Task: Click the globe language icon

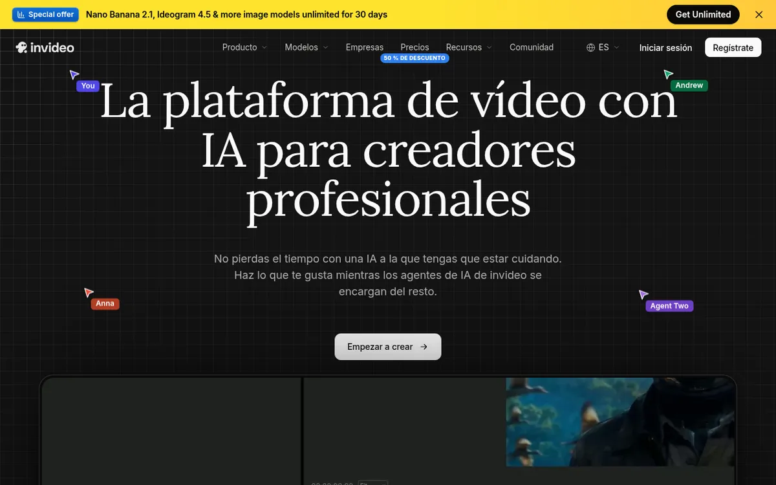Action: point(591,47)
